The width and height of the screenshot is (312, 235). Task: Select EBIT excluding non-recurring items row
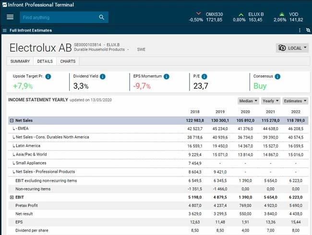(x=46, y=180)
